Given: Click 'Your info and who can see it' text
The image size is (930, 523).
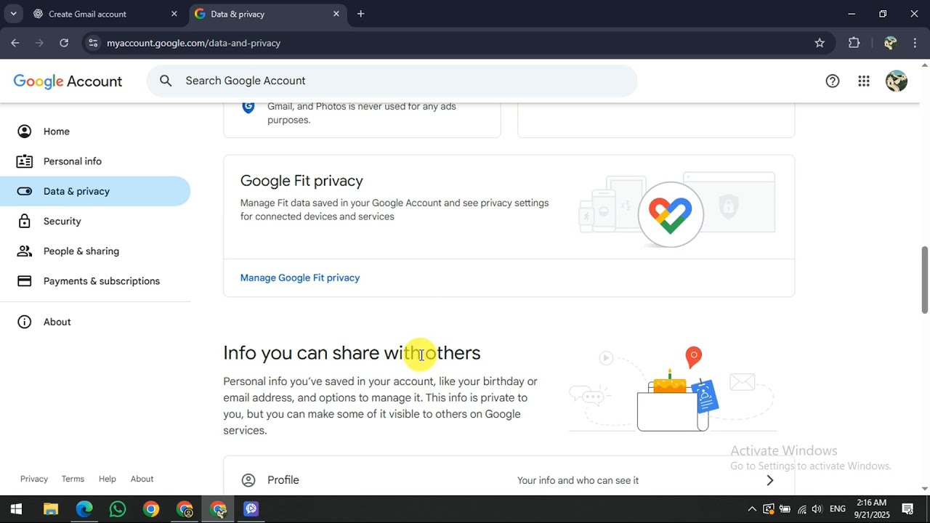Looking at the screenshot, I should tap(578, 480).
